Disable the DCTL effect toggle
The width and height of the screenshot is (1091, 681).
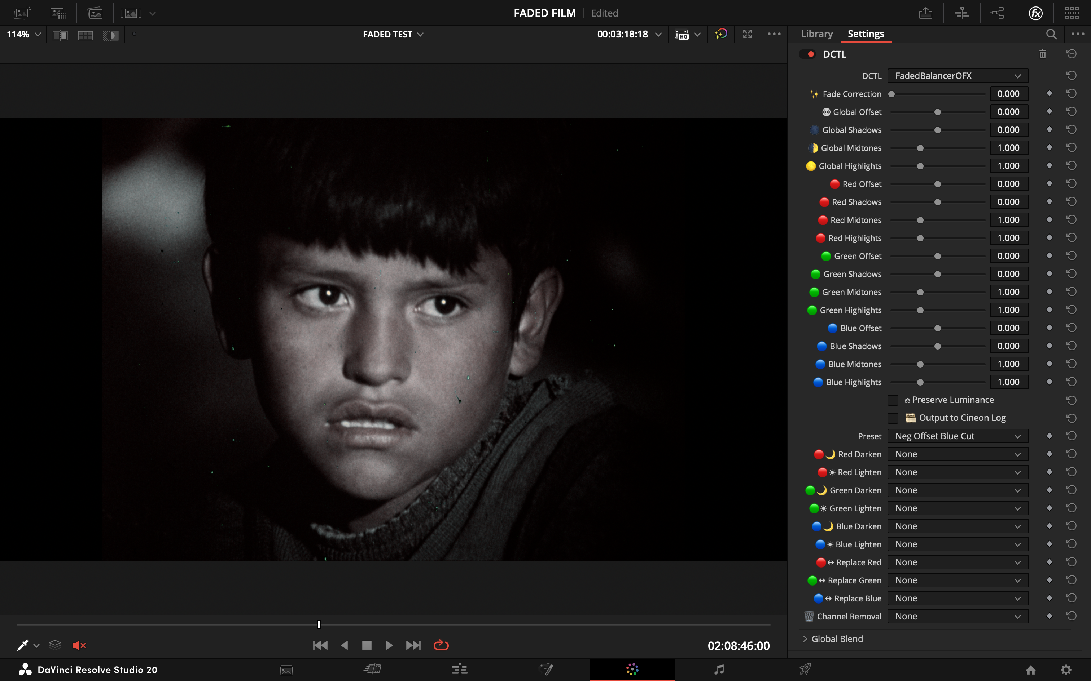coord(807,54)
